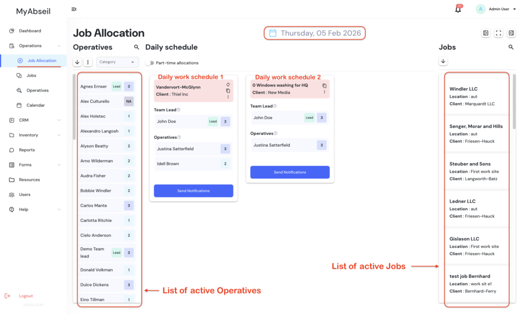Viewport: 522px width, 314px height.
Task: Sort operatives with the down arrow button
Action: tap(77, 62)
